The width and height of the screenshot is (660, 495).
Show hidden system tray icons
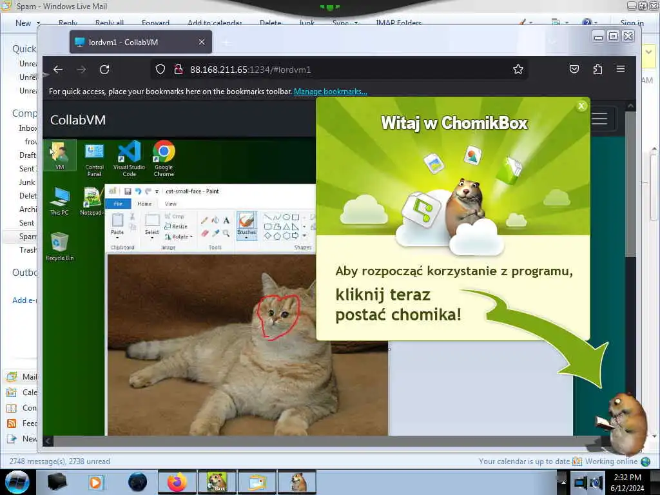563,482
